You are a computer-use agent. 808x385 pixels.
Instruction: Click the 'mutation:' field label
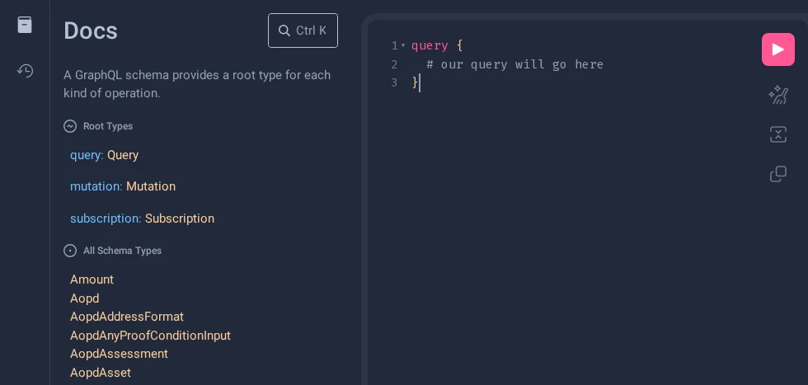click(x=96, y=186)
